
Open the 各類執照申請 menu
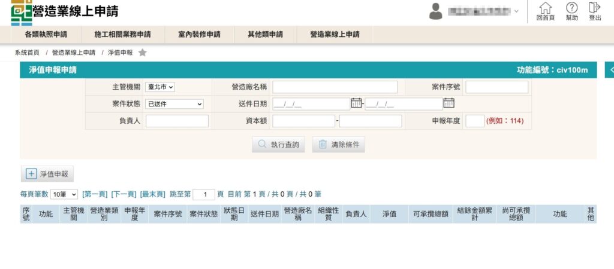[x=46, y=35]
